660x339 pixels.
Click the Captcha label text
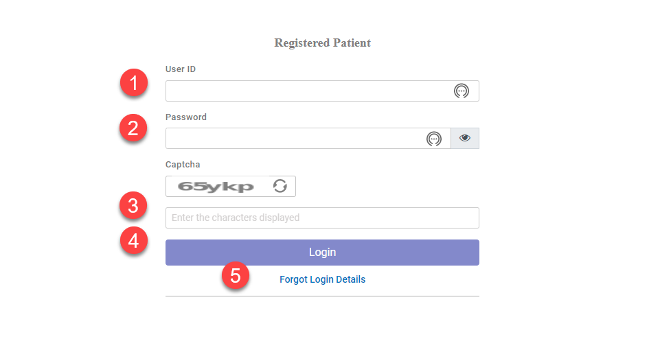tap(183, 165)
